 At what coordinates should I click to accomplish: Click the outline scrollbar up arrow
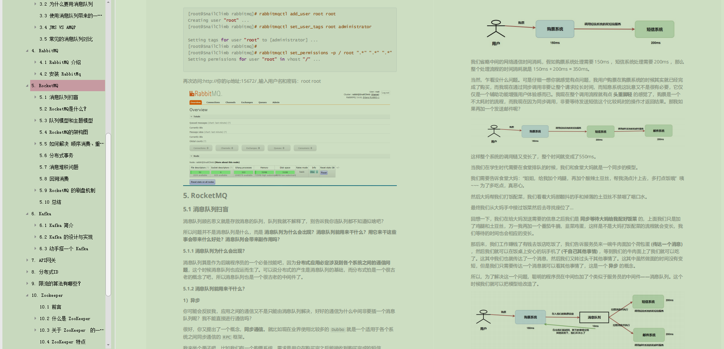(x=108, y=2)
